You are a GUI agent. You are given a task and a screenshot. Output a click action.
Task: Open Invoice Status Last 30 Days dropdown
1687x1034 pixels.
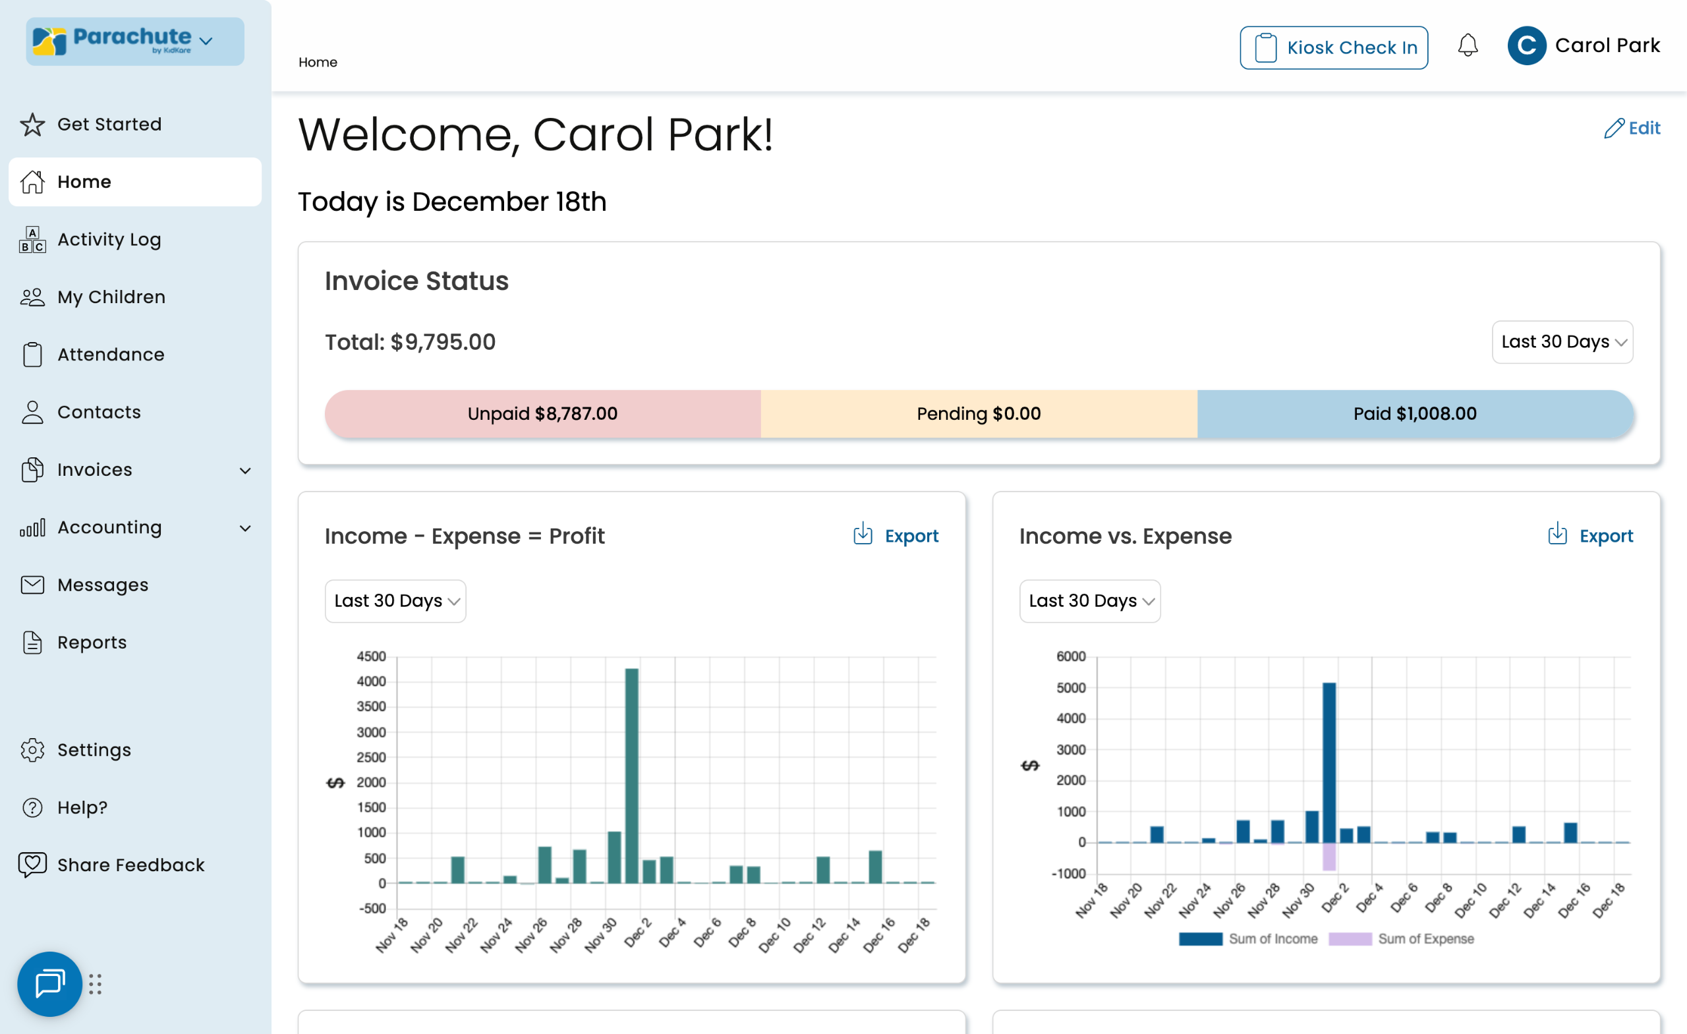(1562, 341)
